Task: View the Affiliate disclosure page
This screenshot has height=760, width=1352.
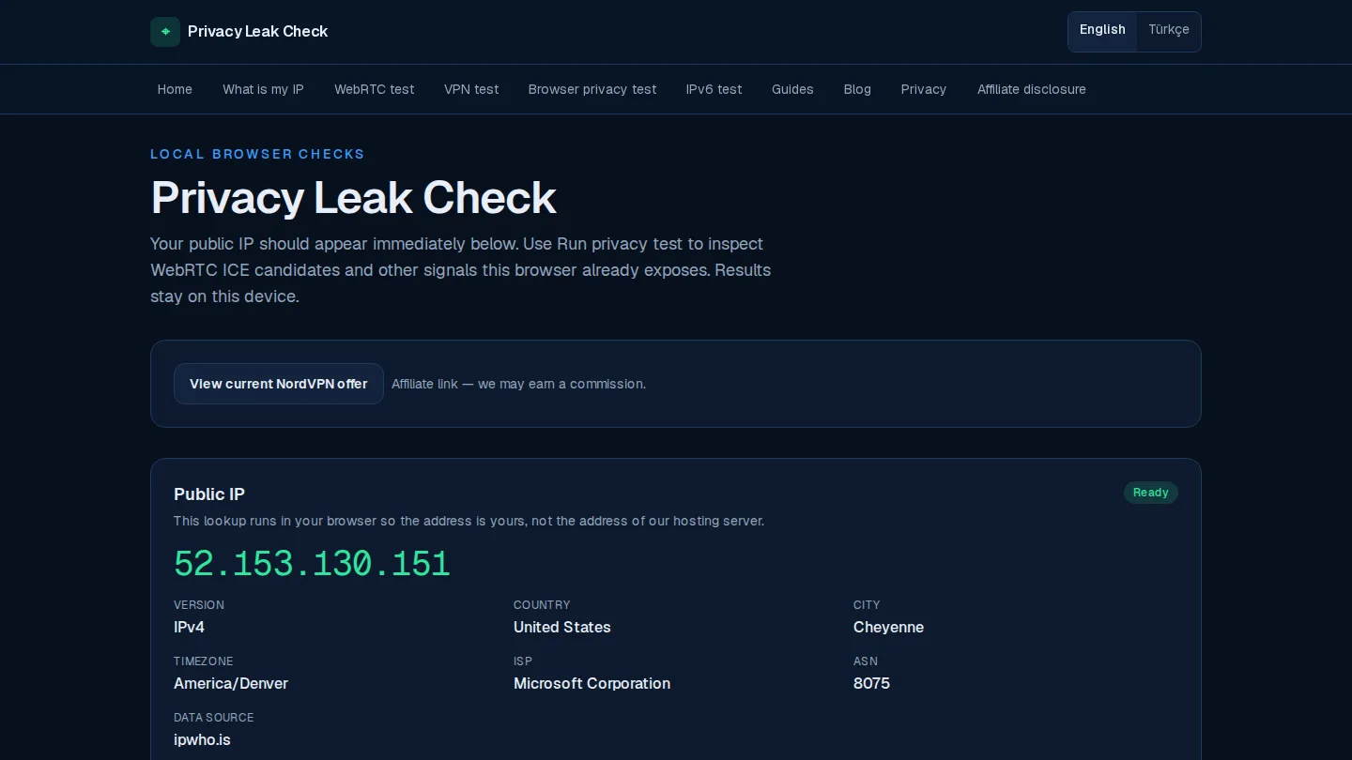Action: coord(1031,89)
